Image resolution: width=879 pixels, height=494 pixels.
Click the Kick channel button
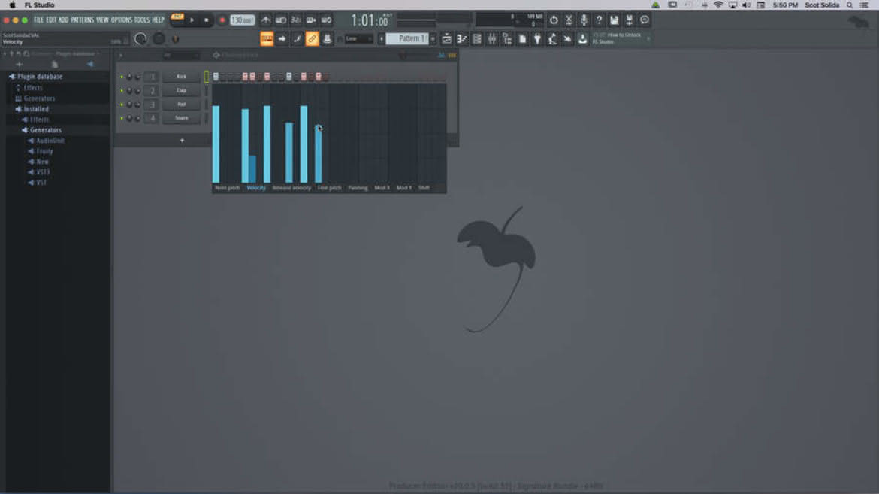181,77
